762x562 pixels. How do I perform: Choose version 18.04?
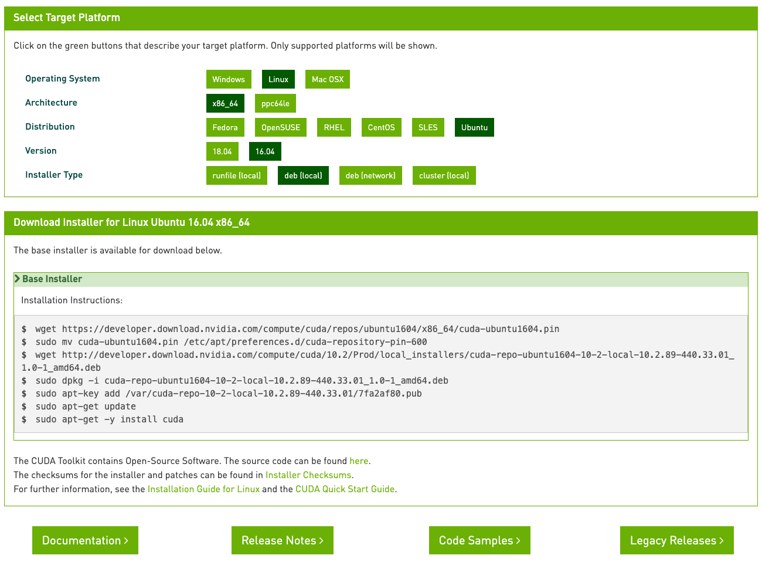(x=222, y=151)
